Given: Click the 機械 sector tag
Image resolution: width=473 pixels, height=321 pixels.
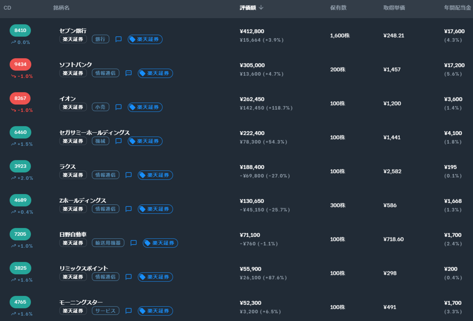Looking at the screenshot, I should coord(101,141).
